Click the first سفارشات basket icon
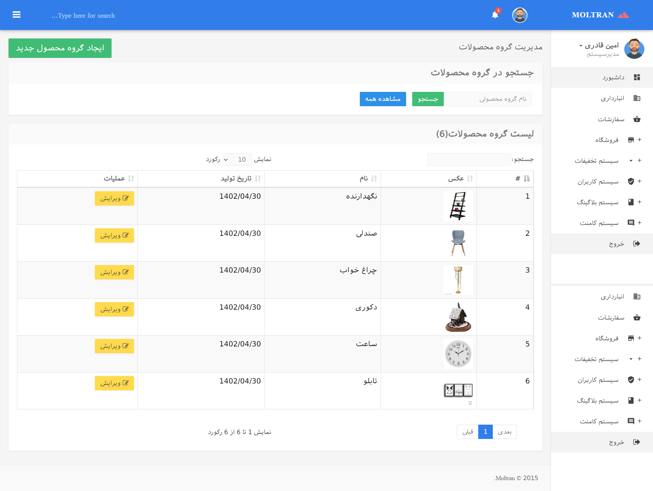This screenshot has height=491, width=653. pos(637,119)
